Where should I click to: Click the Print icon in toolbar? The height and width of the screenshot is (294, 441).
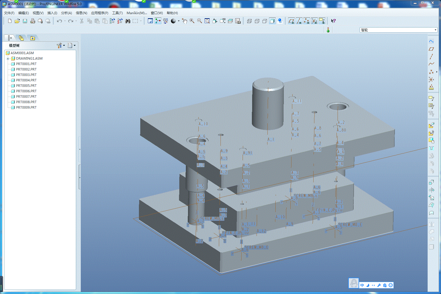(32, 21)
